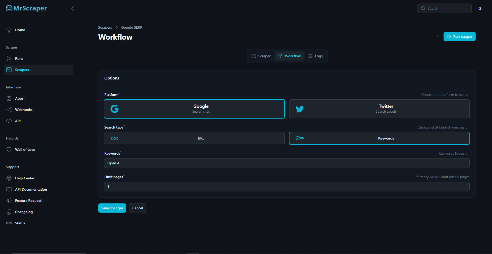Open the three-dot more options menu
Image resolution: width=492 pixels, height=254 pixels.
pyautogui.click(x=438, y=37)
